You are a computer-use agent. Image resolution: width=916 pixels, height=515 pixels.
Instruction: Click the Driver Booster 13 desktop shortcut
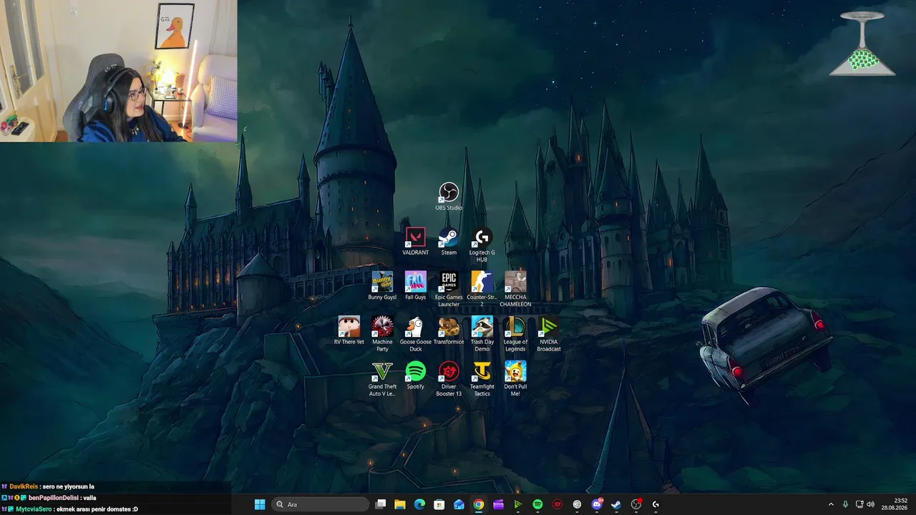tap(449, 379)
